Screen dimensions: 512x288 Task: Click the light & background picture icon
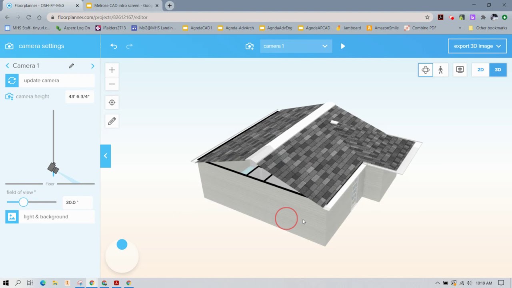[x=12, y=217]
